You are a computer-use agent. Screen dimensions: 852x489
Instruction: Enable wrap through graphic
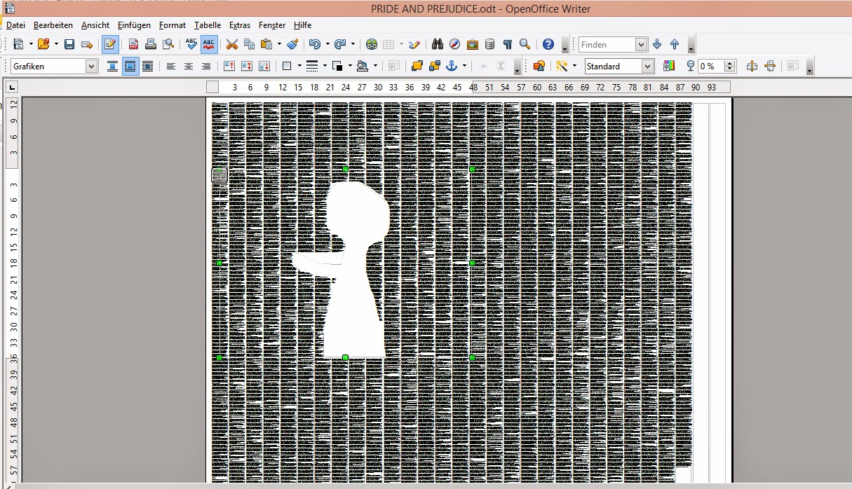(x=147, y=66)
